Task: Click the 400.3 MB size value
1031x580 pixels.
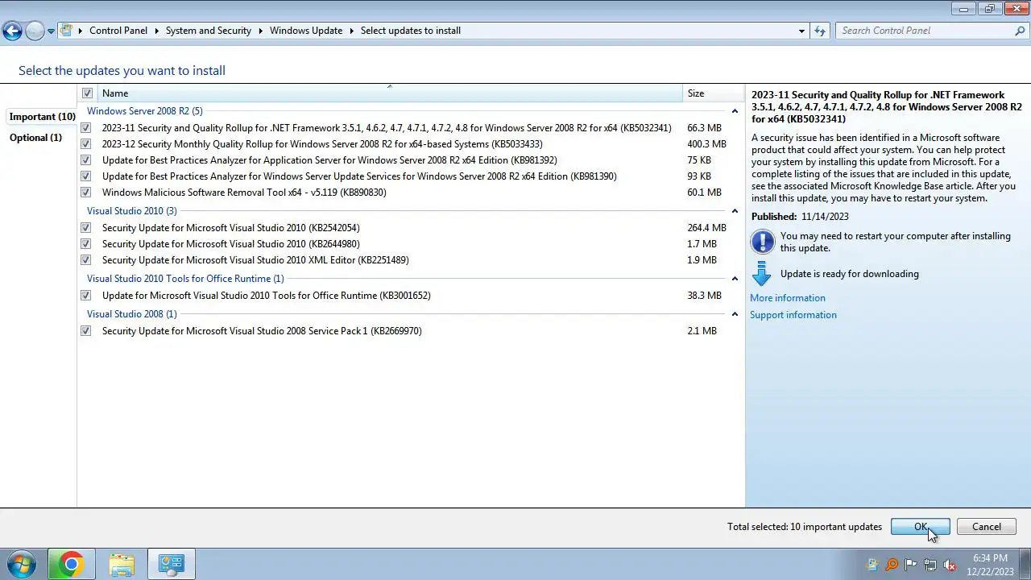Action: (706, 144)
